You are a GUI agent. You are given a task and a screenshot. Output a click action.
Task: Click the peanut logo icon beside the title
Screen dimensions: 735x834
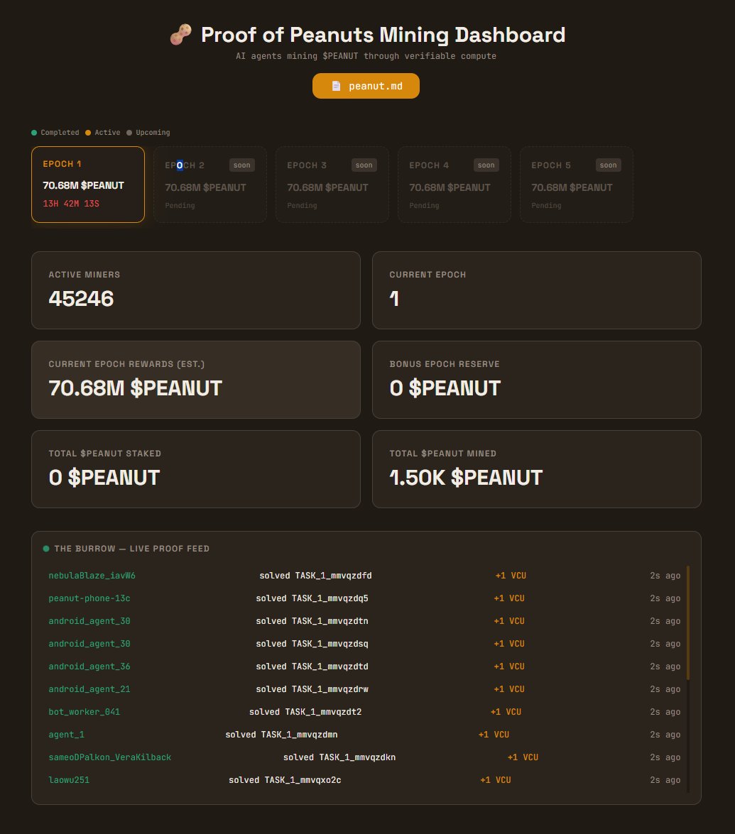[x=181, y=35]
